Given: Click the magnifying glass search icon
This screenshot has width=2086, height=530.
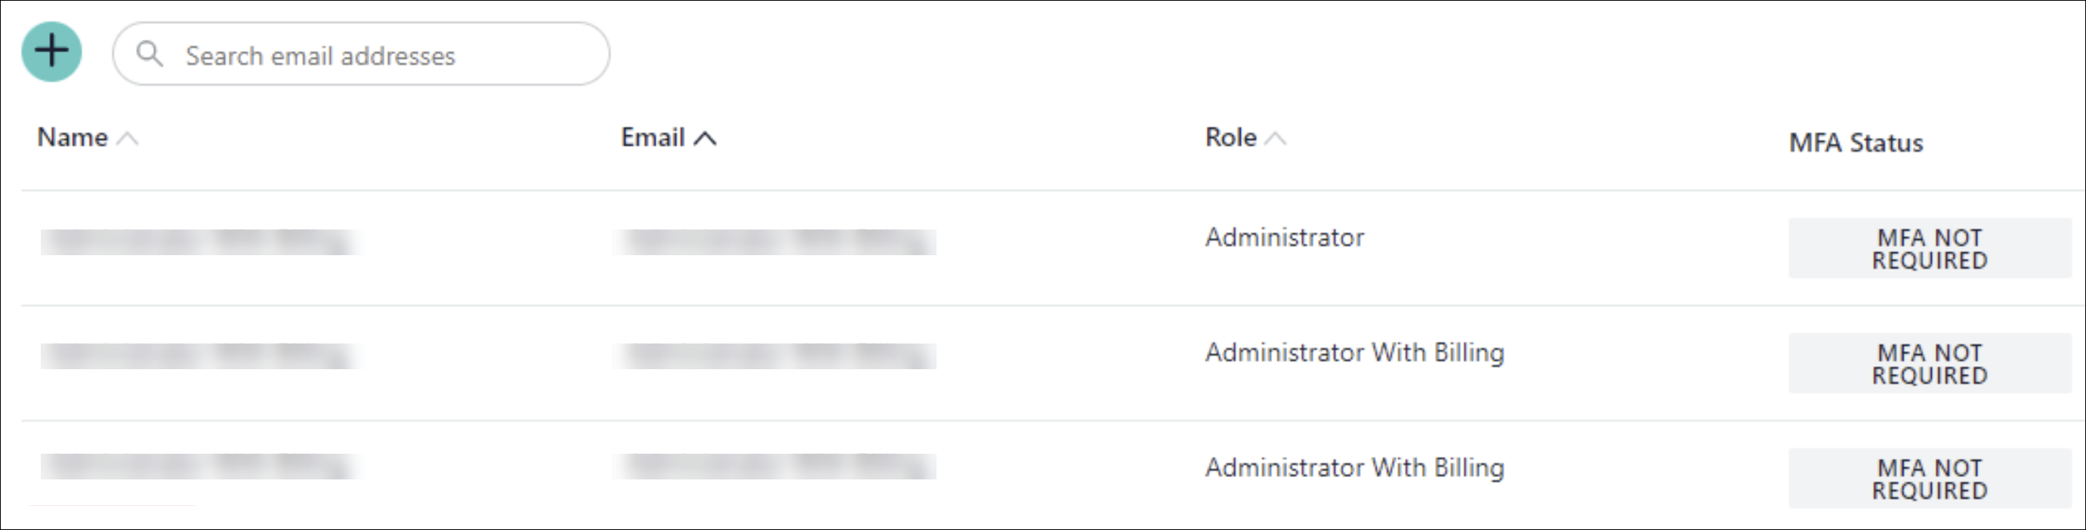Looking at the screenshot, I should click(x=150, y=54).
